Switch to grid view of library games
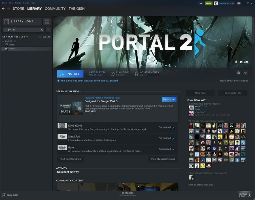 [x=47, y=21]
